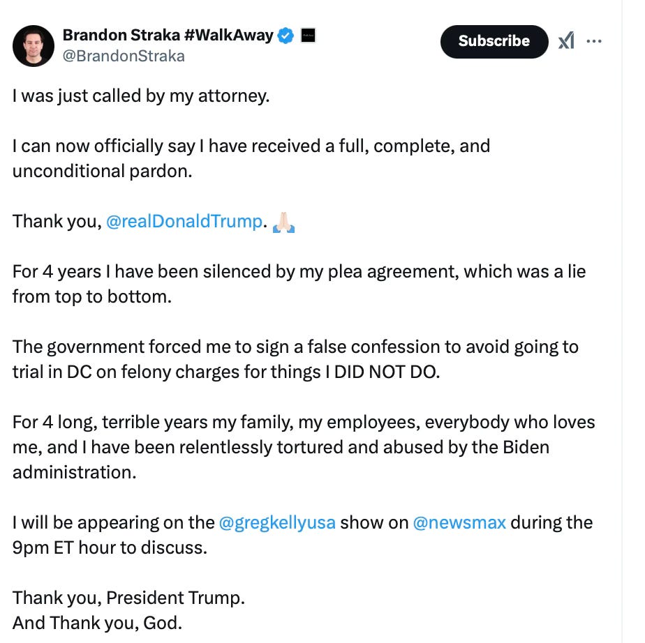Click the 'silenced by my plea agreement' paragraph
Screen dimensions: 645x643
click(x=299, y=284)
